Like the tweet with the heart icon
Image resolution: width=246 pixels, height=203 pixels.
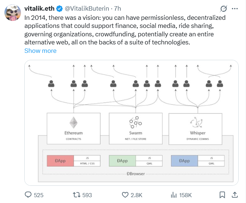125,195
